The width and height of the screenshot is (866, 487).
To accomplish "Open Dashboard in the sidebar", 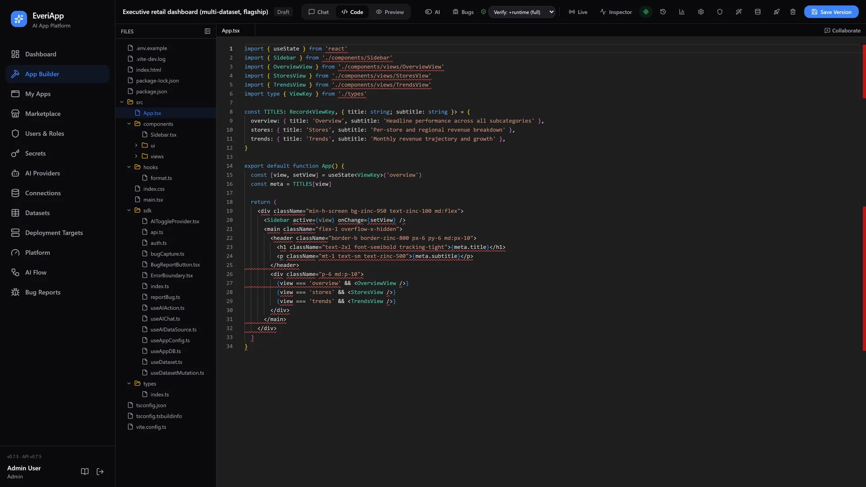I will point(57,54).
